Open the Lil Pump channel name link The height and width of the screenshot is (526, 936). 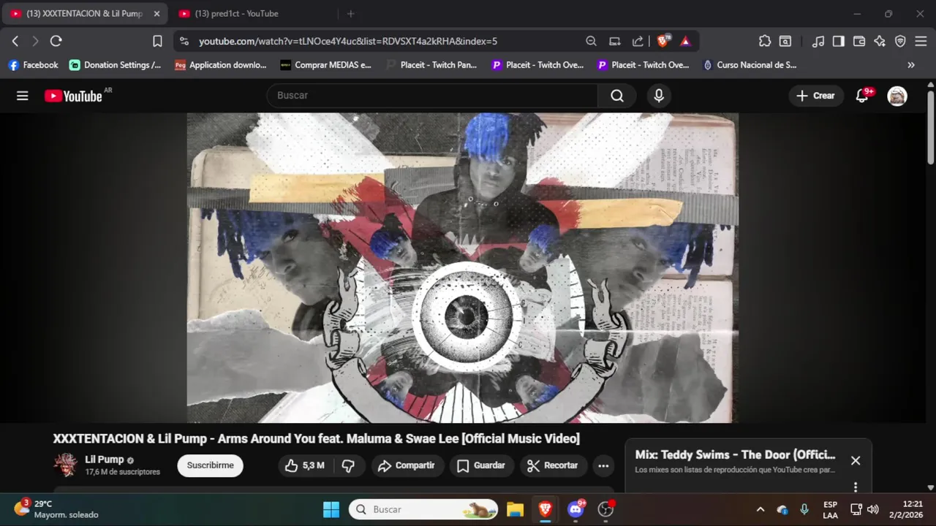[105, 460]
